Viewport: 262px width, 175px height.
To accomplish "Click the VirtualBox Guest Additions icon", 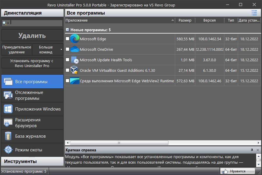I will [74, 70].
